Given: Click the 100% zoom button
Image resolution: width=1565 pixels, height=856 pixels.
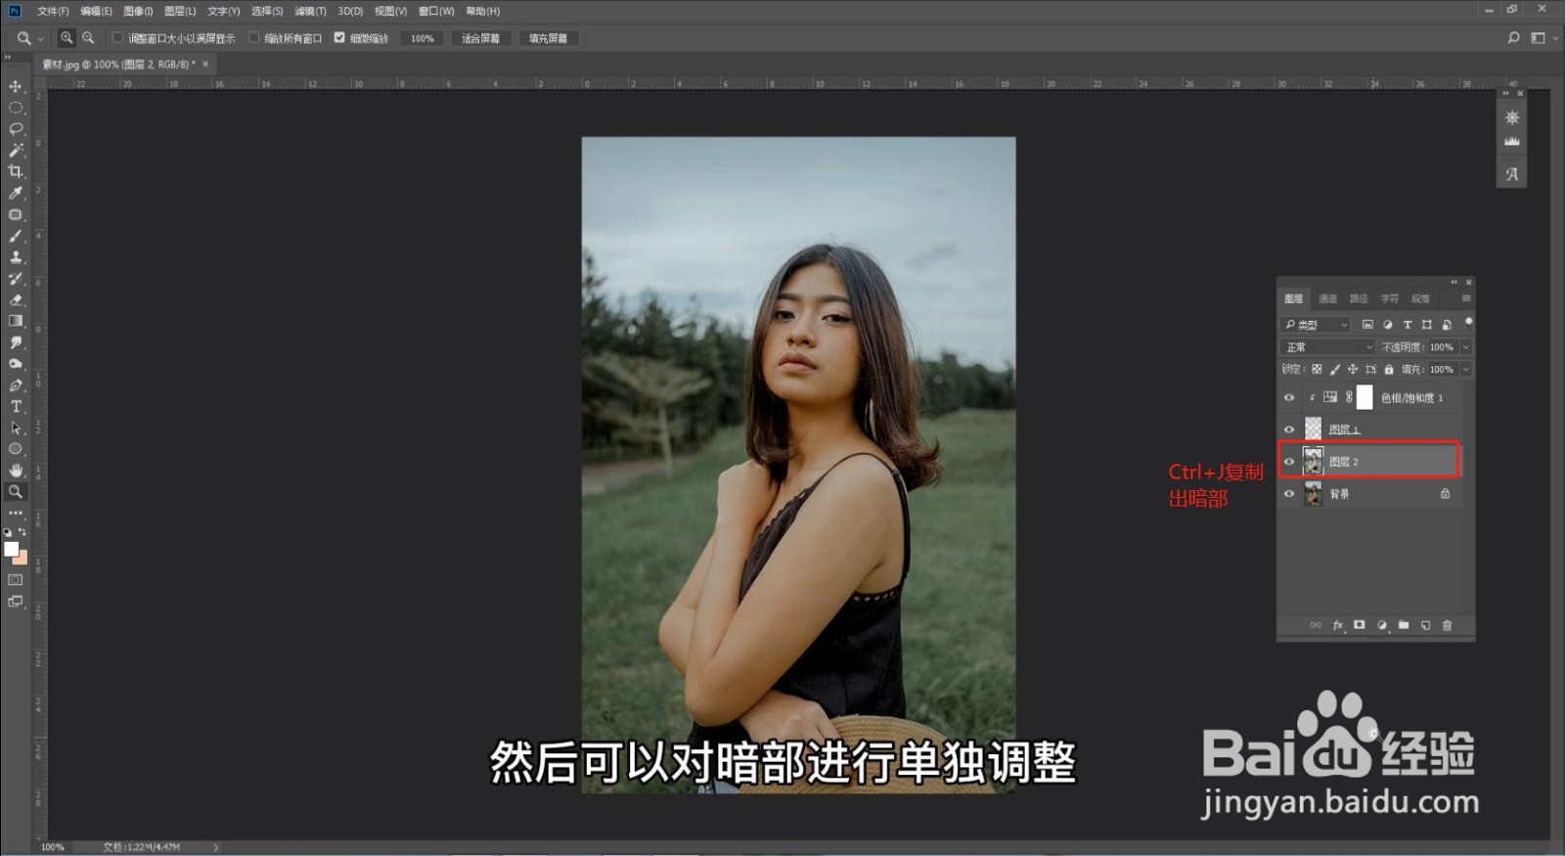Looking at the screenshot, I should pos(423,38).
